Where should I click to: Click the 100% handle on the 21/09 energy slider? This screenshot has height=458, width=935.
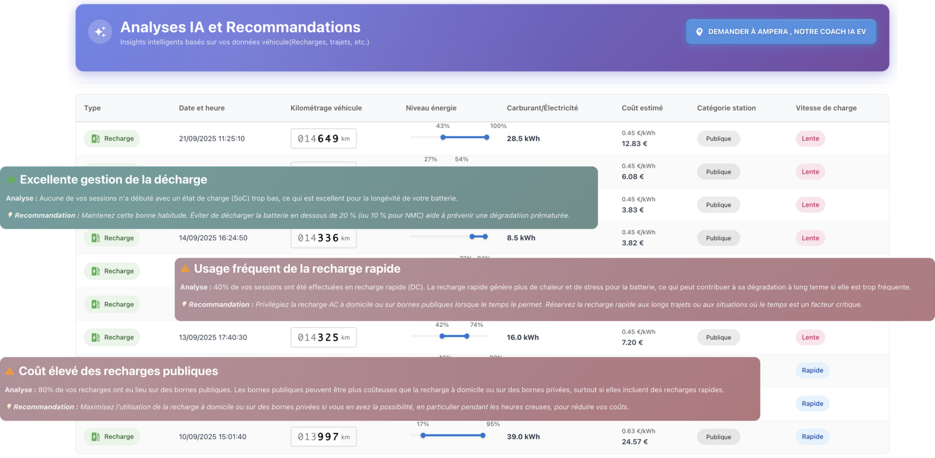pyautogui.click(x=486, y=137)
